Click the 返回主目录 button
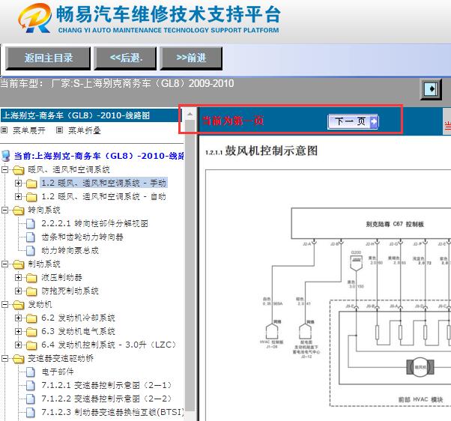451x421 pixels. point(48,58)
